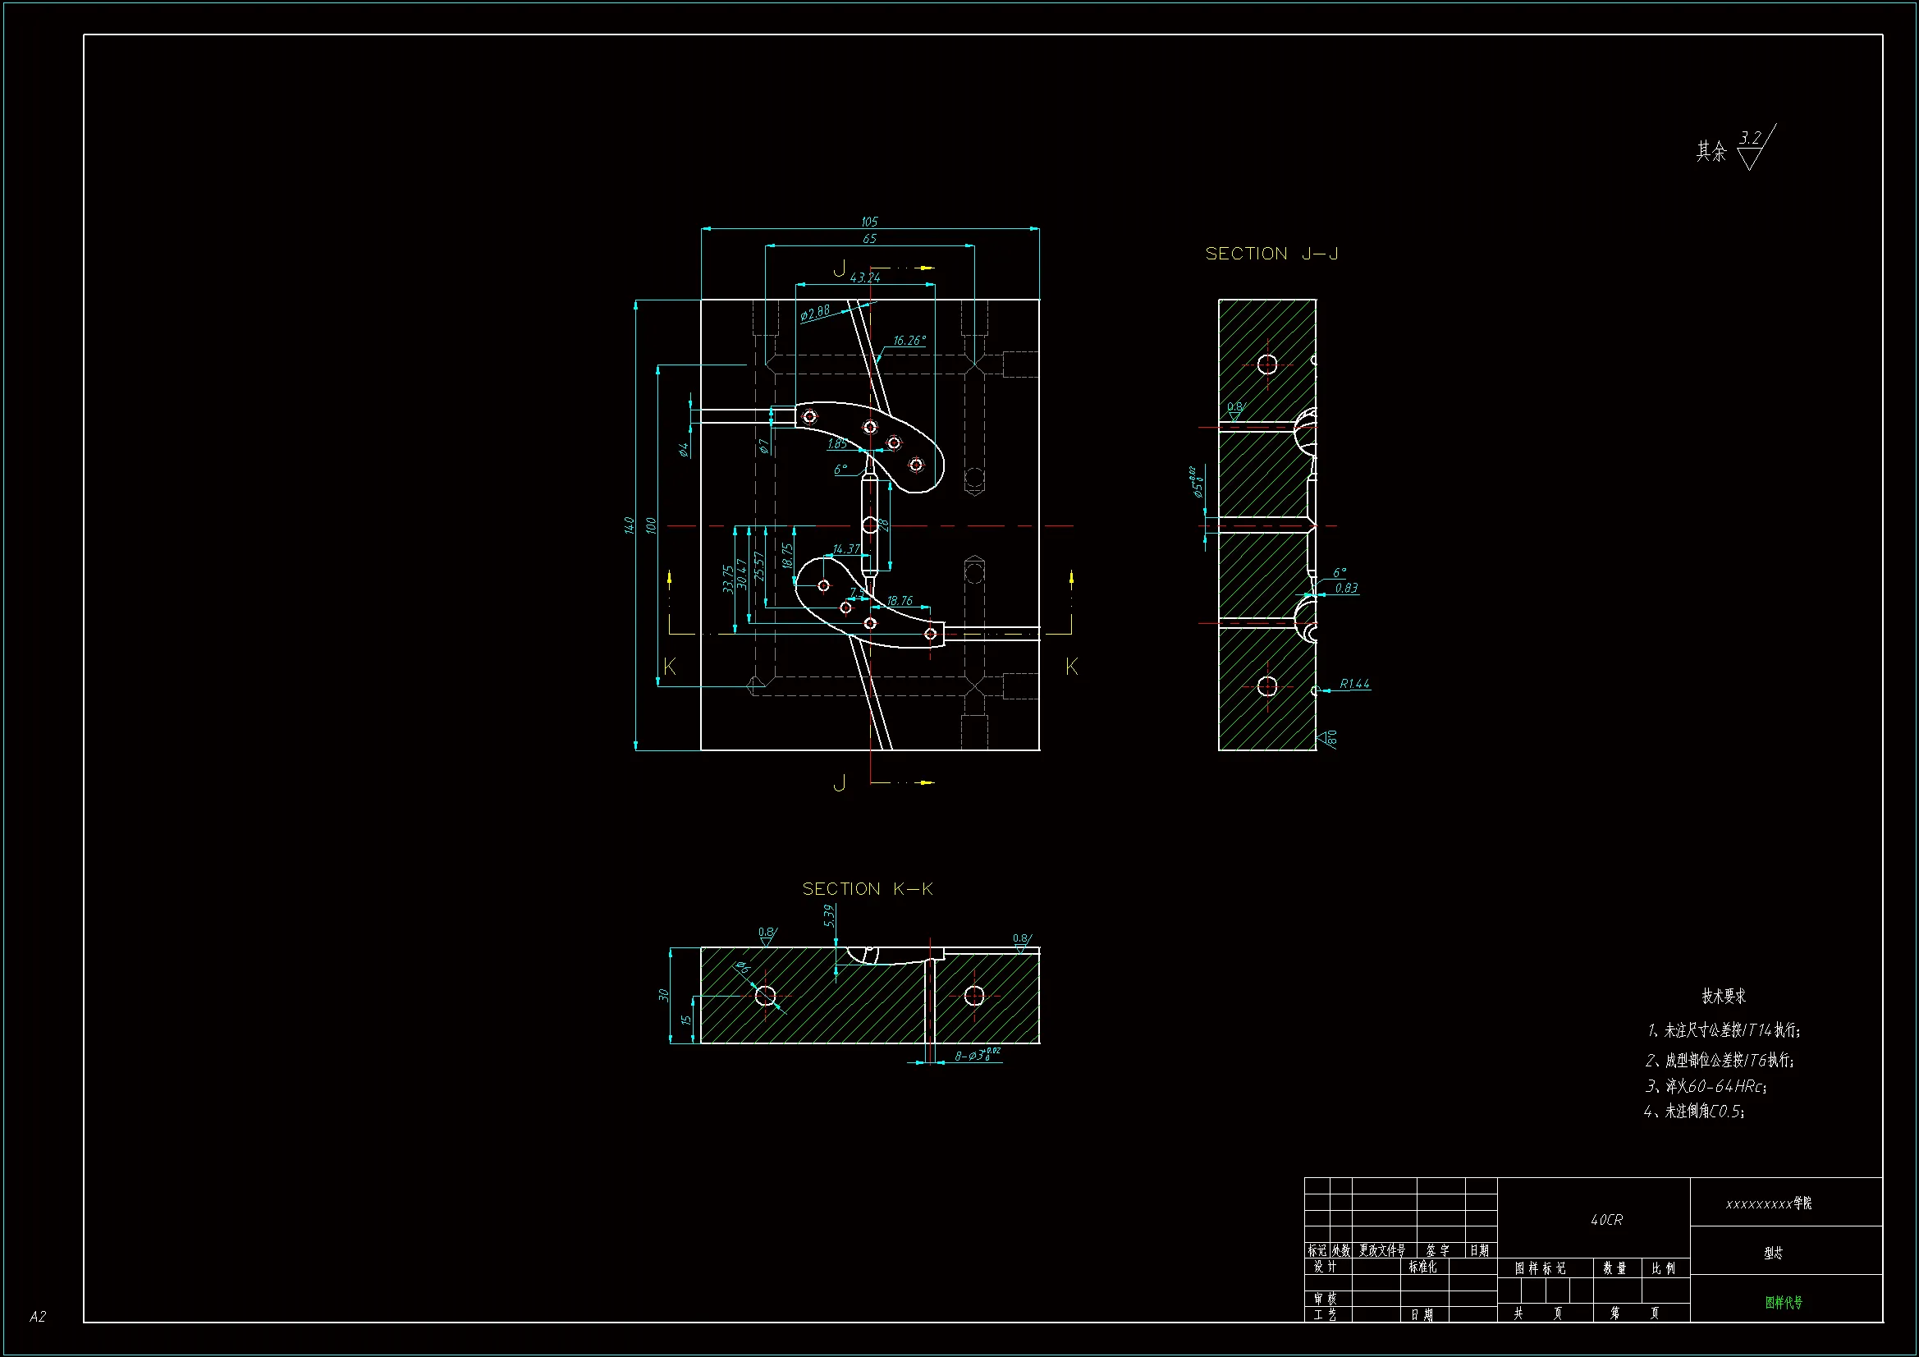Select the ø2.88 diameter label
Screen dimensions: 1919x1357
tap(815, 313)
